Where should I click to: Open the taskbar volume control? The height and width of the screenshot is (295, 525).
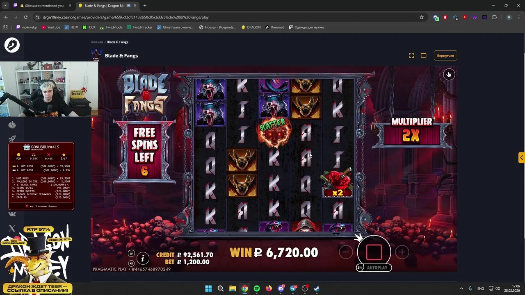point(498,288)
